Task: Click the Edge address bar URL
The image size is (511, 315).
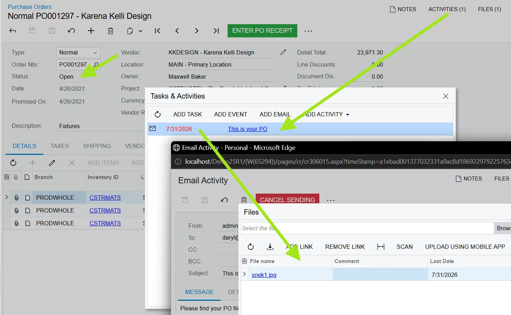Action: click(x=347, y=162)
